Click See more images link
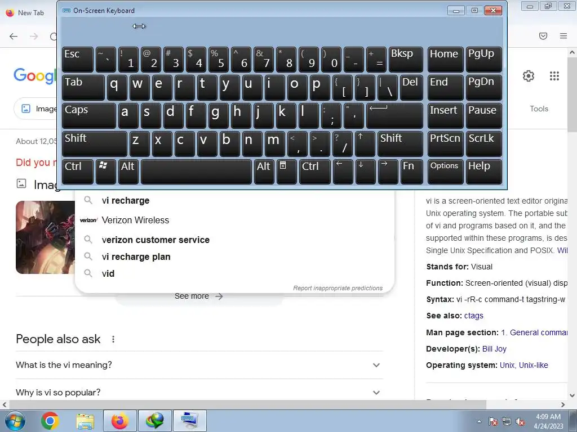 (x=199, y=296)
